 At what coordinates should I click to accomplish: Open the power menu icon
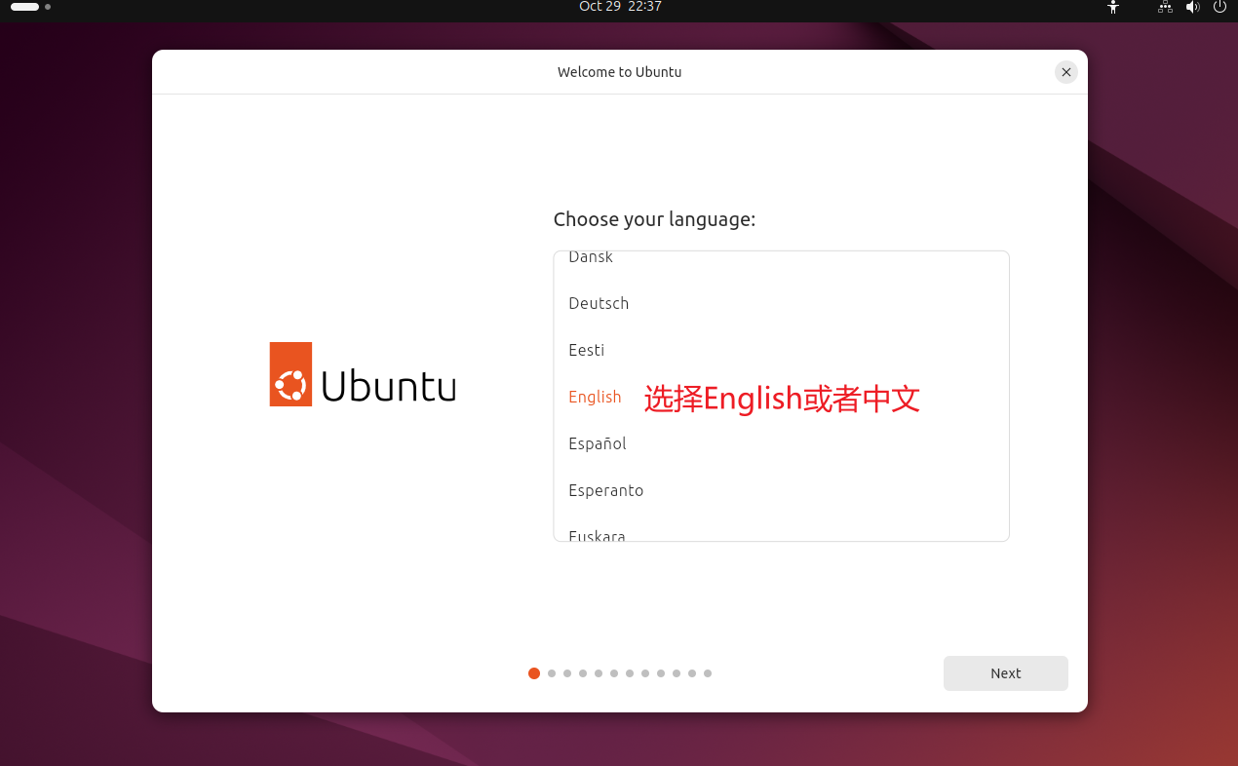click(x=1219, y=7)
